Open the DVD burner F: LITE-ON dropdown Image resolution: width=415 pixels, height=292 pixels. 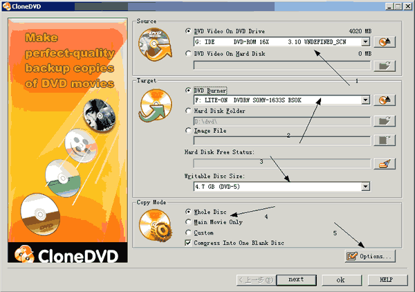[x=365, y=100]
